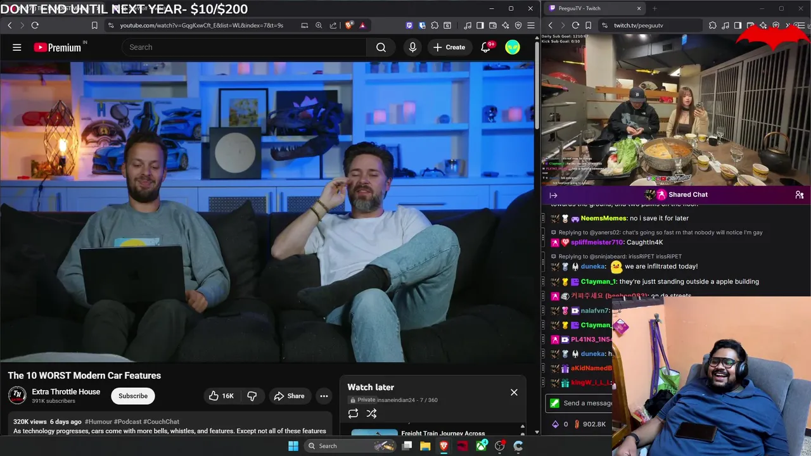Open media controls music note in Twitch window
This screenshot has height=456, width=811.
[x=725, y=25]
